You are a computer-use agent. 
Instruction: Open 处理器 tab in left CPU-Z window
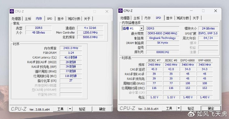(x=16, y=19)
